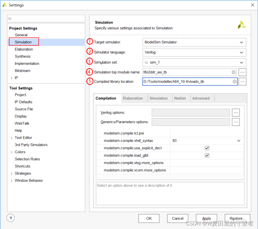Image resolution: width=258 pixels, height=229 pixels.
Task: Select Display under Tool Settings
Action: [21, 116]
